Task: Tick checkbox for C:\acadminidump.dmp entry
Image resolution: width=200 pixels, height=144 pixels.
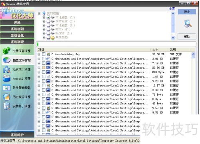Action: pos(44,54)
